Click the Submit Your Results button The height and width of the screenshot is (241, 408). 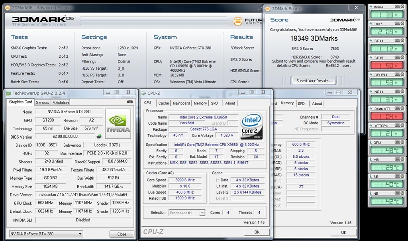pos(314,81)
